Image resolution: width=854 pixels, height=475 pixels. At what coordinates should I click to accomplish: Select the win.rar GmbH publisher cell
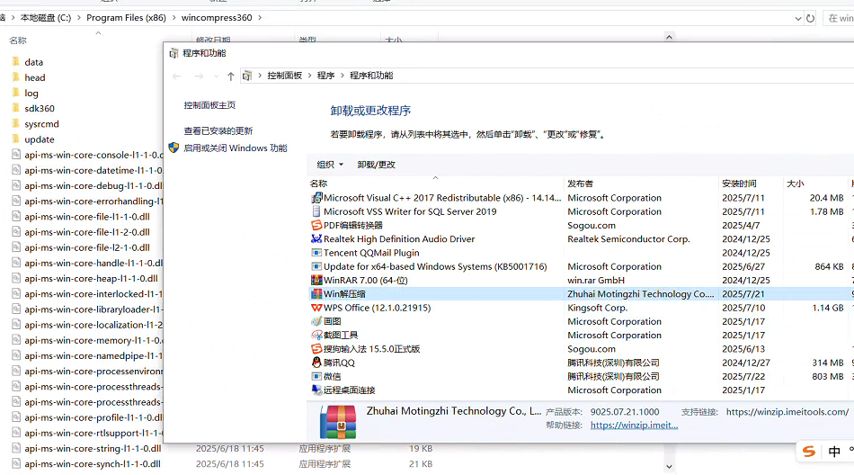tap(596, 281)
